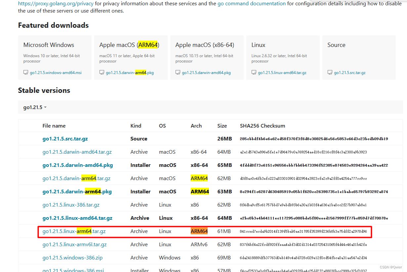The width and height of the screenshot is (407, 272).
Task: Click the File name column header
Action: tap(54, 126)
